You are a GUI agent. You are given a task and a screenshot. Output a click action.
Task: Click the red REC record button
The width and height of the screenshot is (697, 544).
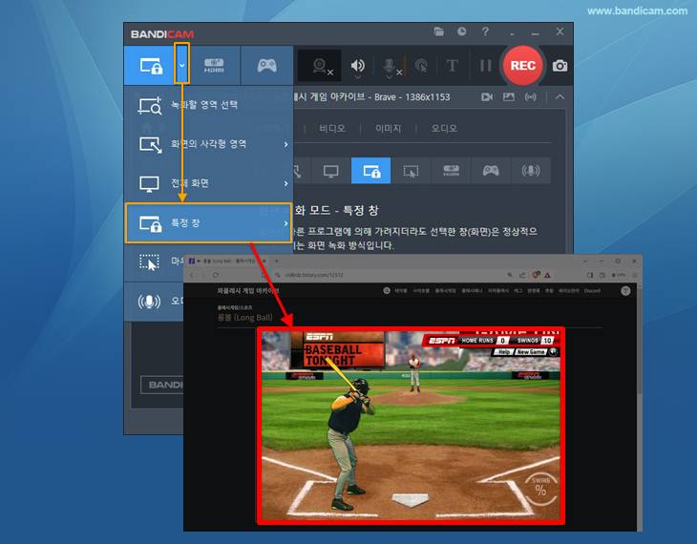click(x=522, y=66)
